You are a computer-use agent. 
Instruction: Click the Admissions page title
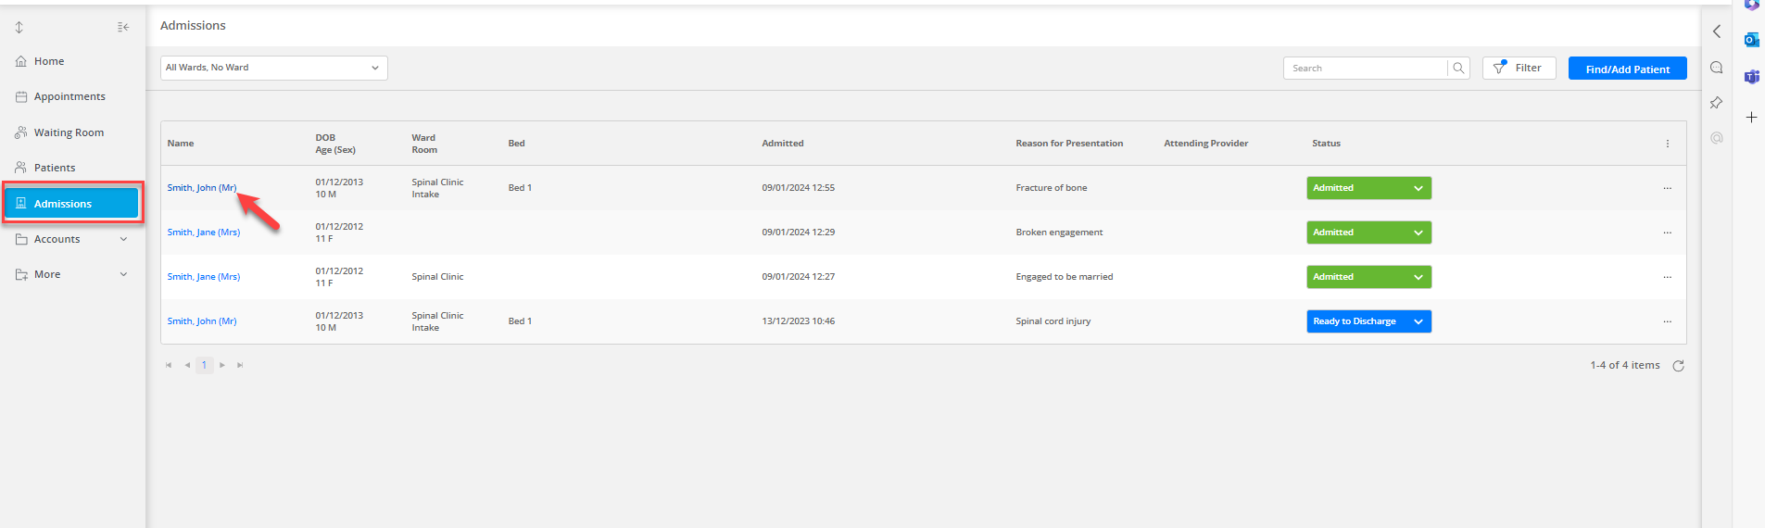pyautogui.click(x=193, y=25)
